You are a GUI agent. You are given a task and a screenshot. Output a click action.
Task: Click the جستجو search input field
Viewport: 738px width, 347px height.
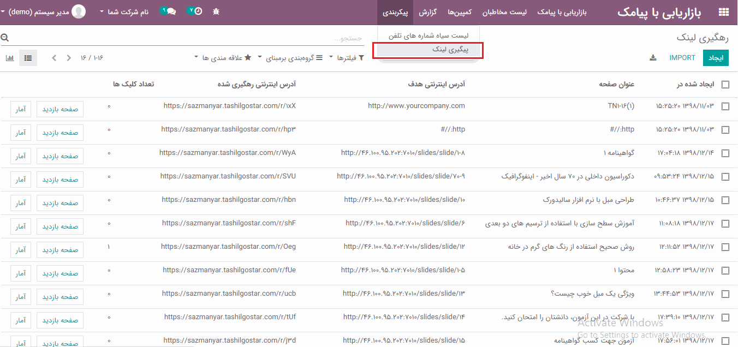[x=186, y=38]
